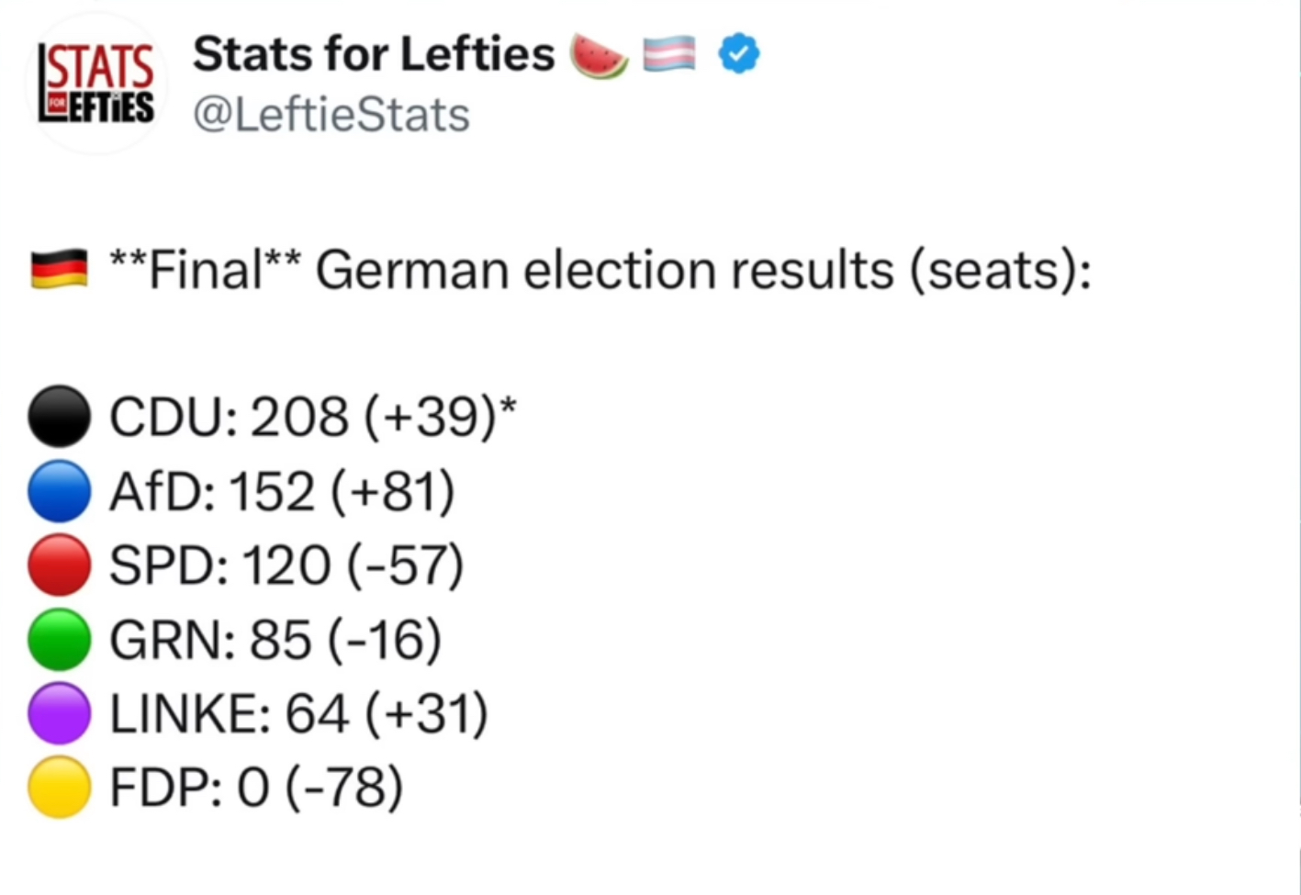Click the blue verified checkmark badge
The image size is (1301, 895).
(x=739, y=54)
